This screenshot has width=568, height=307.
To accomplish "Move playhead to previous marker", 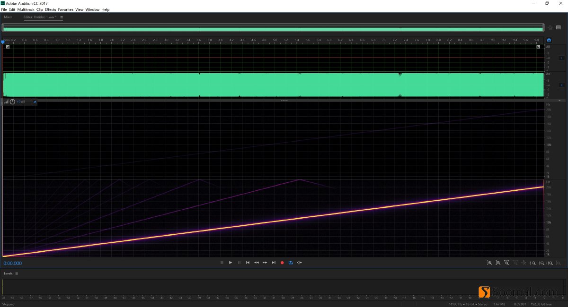I will click(x=248, y=263).
